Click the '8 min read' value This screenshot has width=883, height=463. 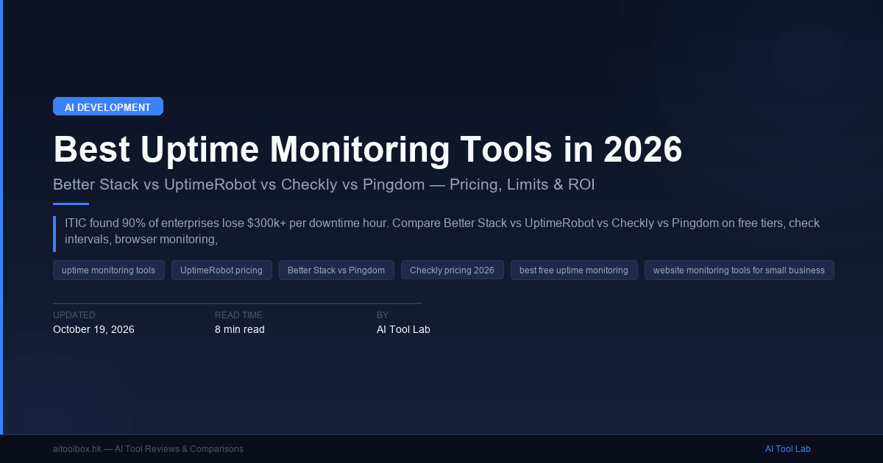click(x=240, y=329)
